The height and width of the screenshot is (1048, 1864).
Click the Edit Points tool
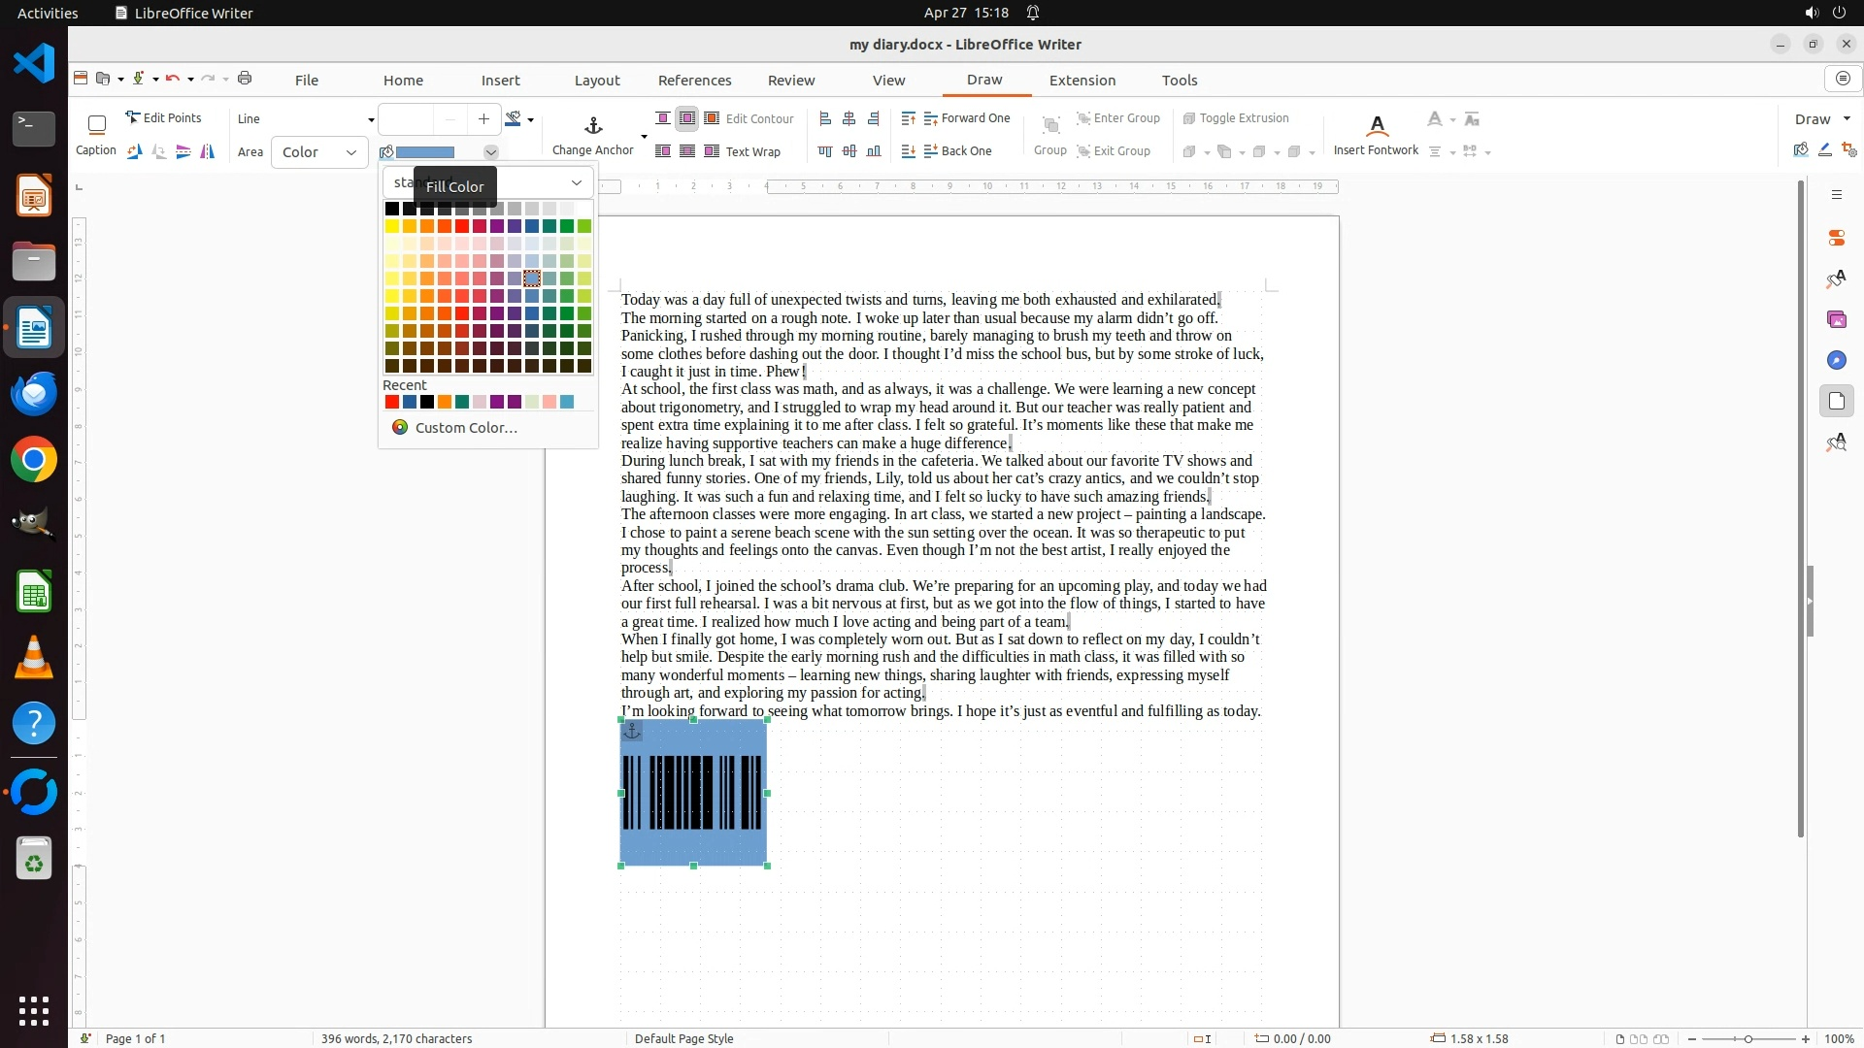click(x=163, y=117)
